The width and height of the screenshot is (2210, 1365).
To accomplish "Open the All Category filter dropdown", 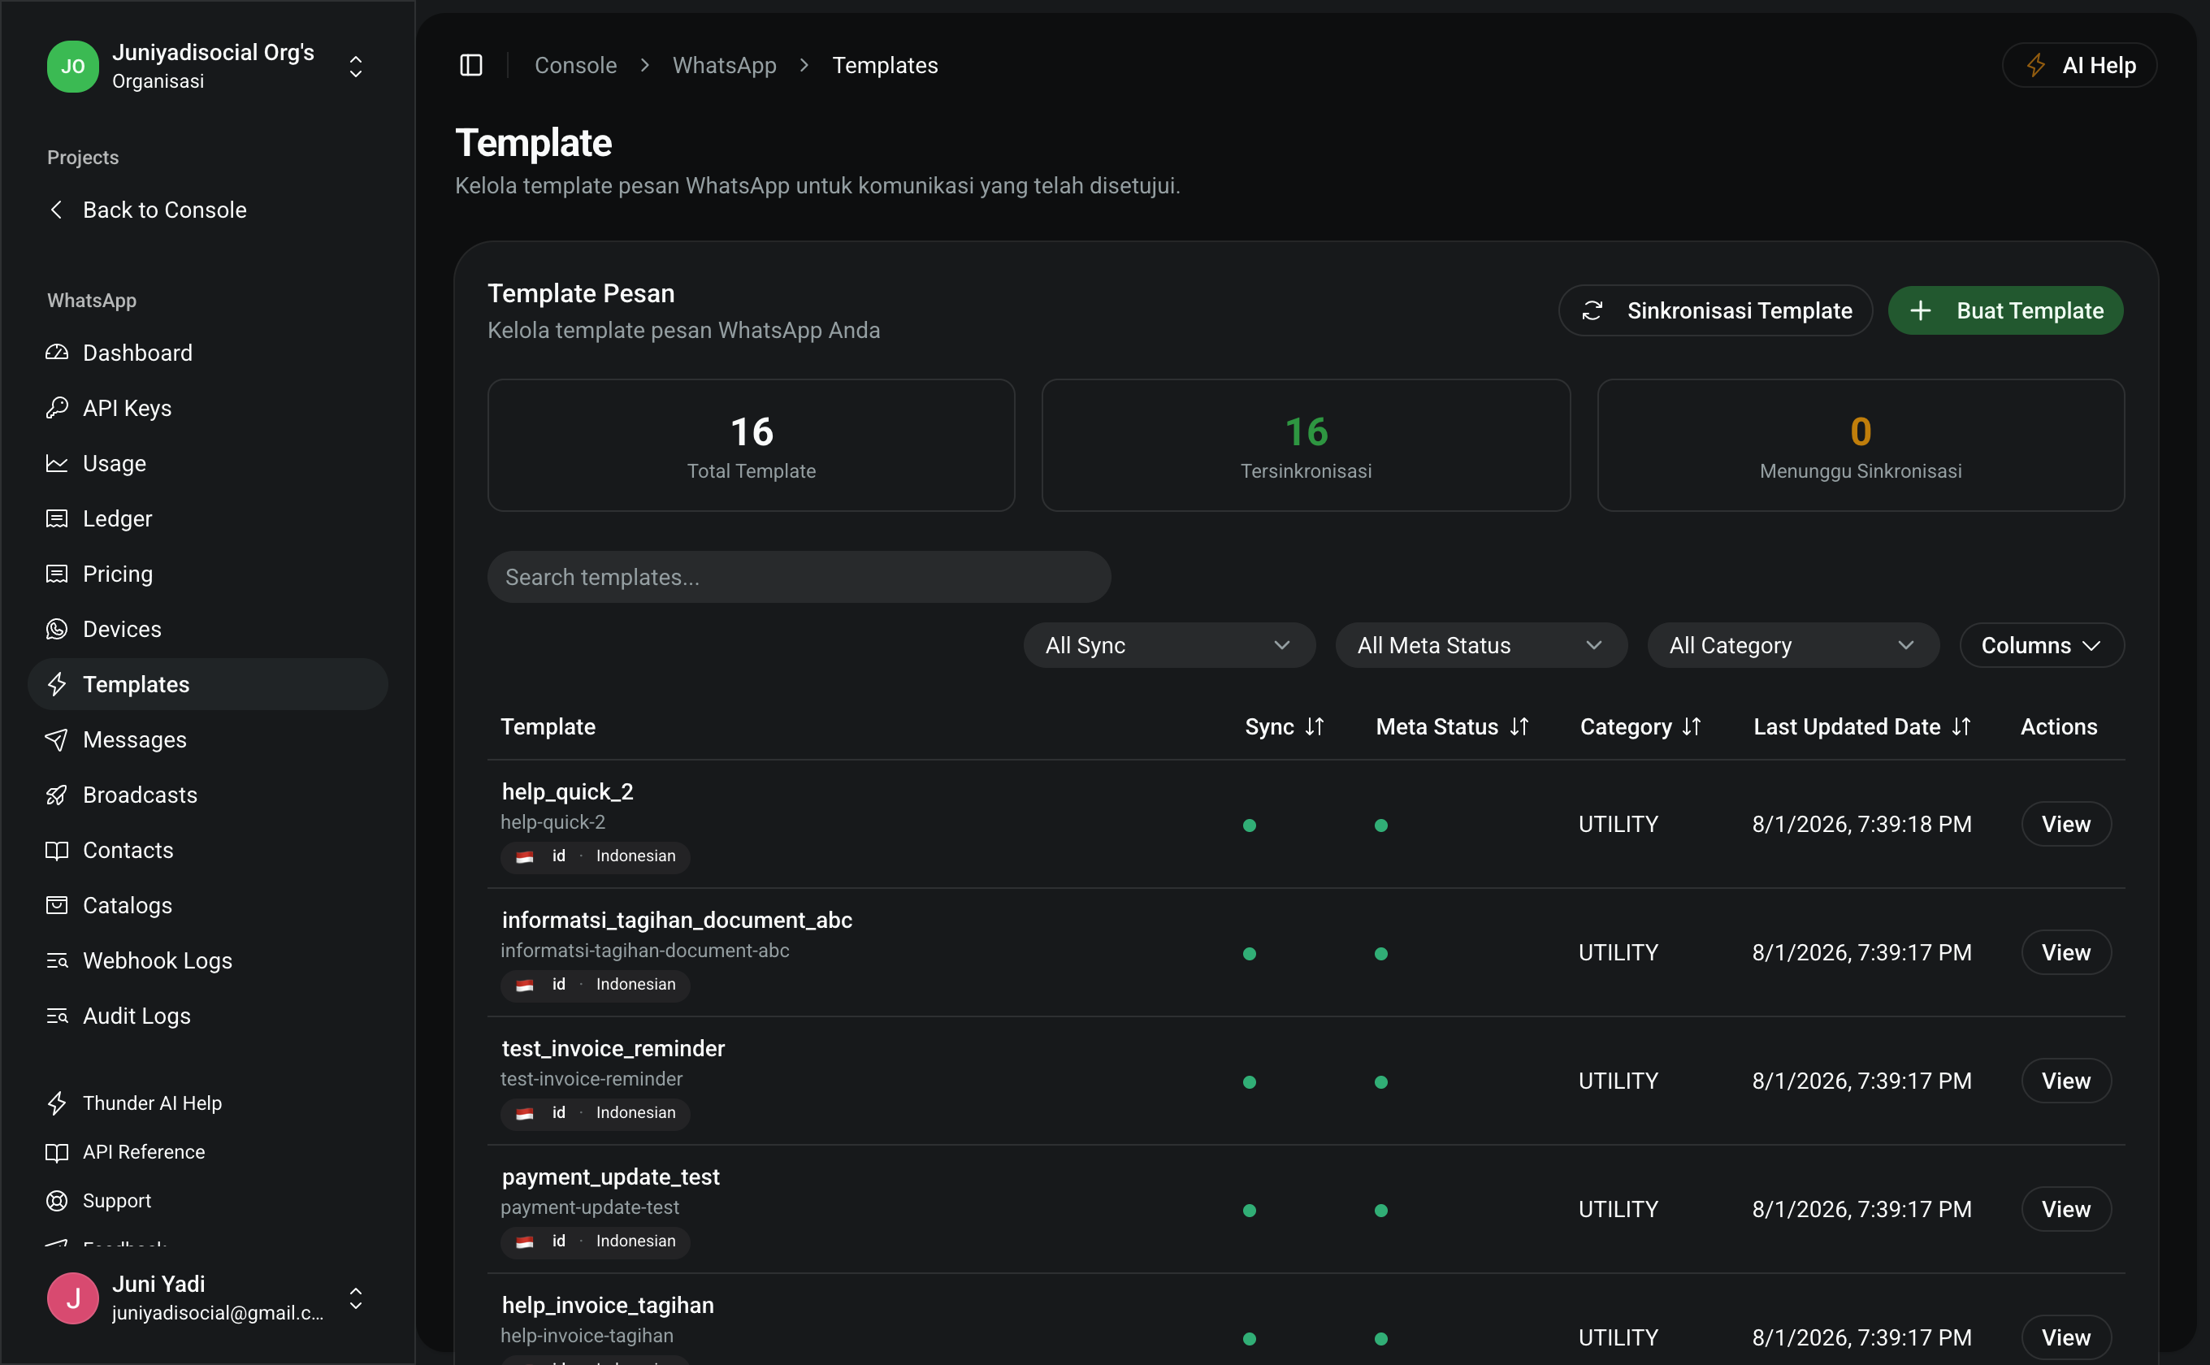I will (1793, 645).
